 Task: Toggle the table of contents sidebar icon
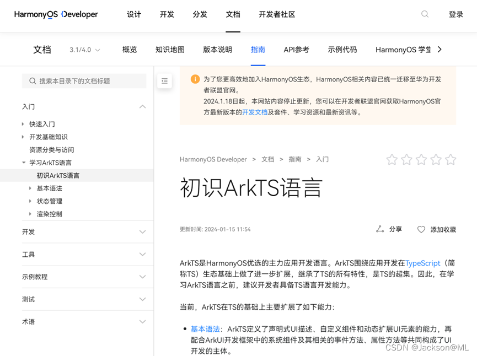pos(164,81)
